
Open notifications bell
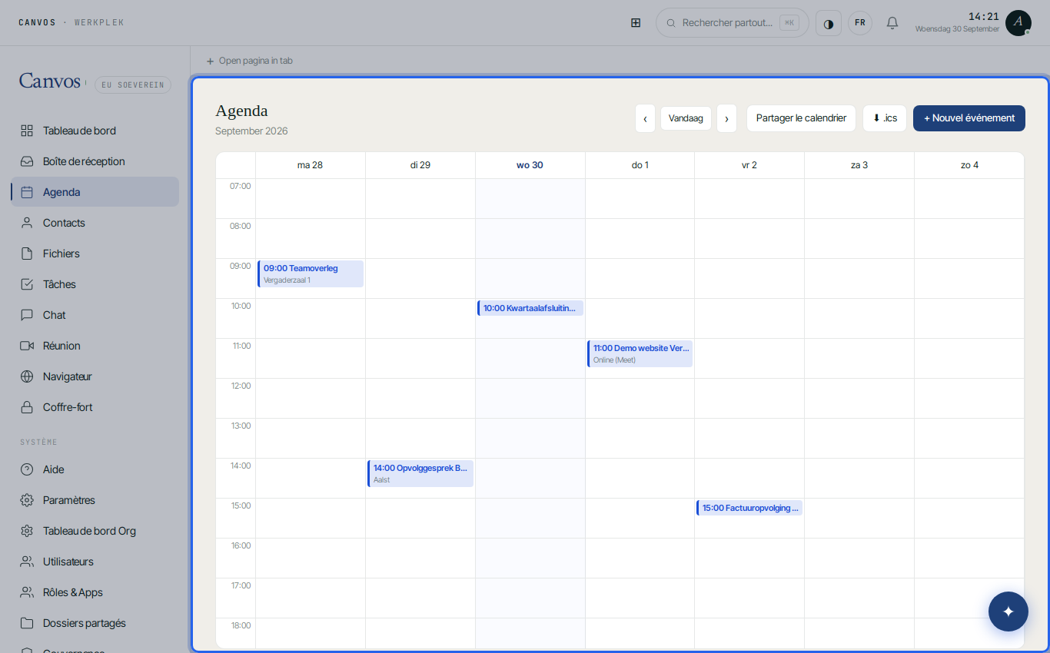[x=892, y=23]
